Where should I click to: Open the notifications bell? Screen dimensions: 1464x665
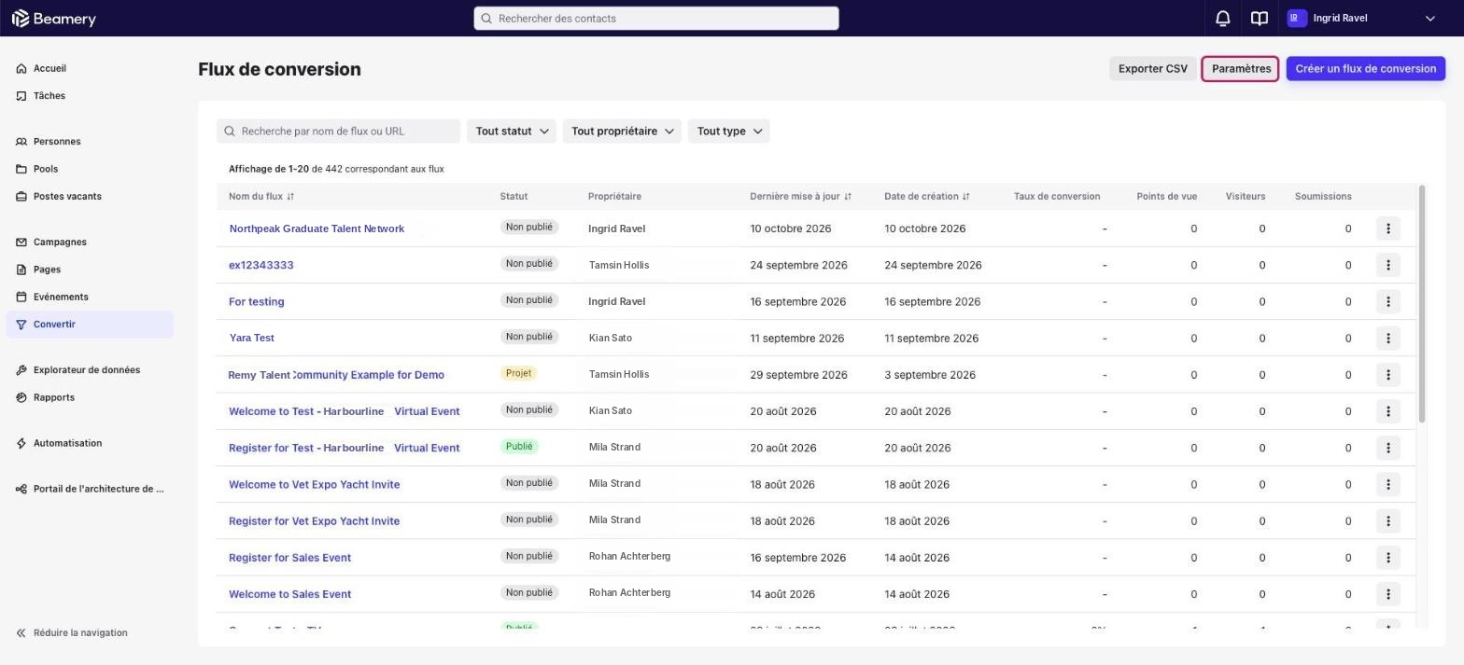tap(1222, 19)
